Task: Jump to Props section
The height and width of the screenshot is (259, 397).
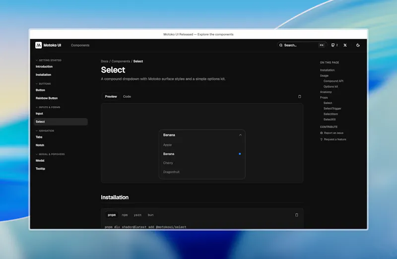Action: pyautogui.click(x=324, y=97)
